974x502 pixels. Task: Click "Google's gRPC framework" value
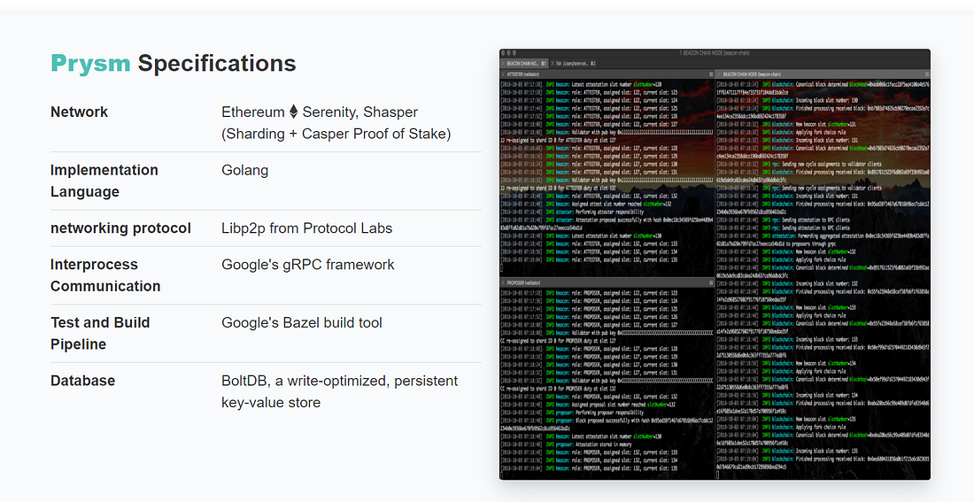click(x=307, y=265)
